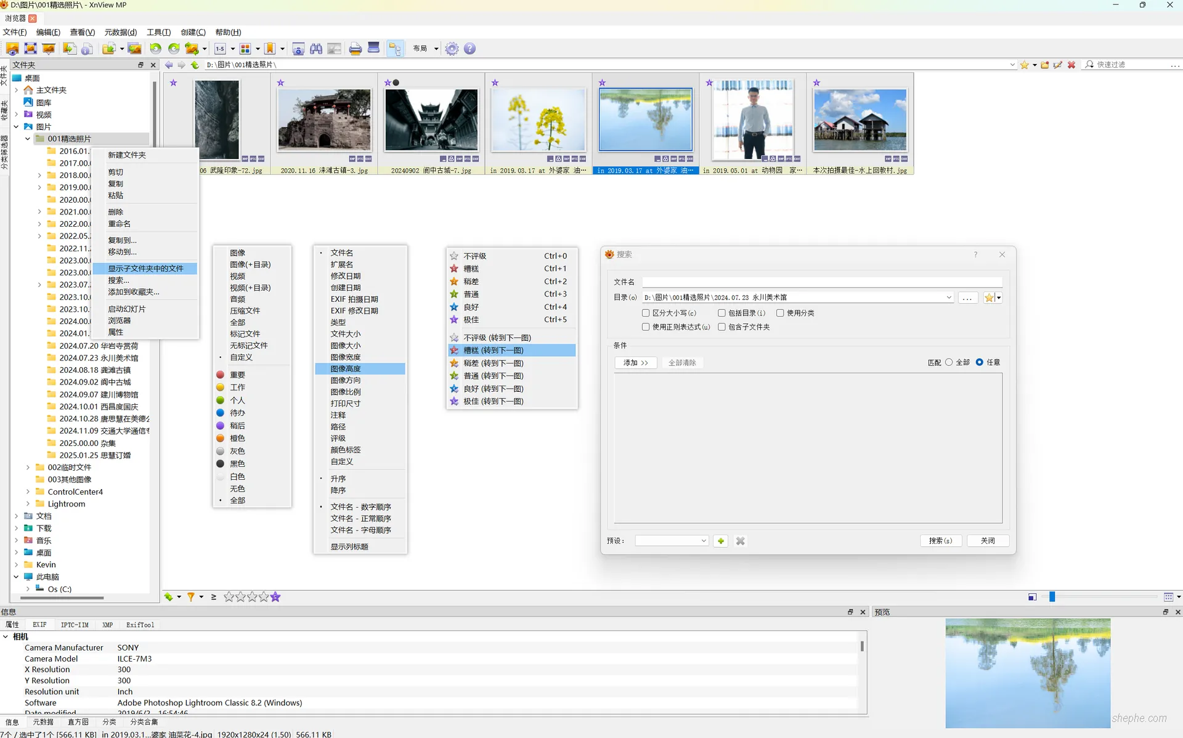Click the 全部清除 button

[x=683, y=363]
